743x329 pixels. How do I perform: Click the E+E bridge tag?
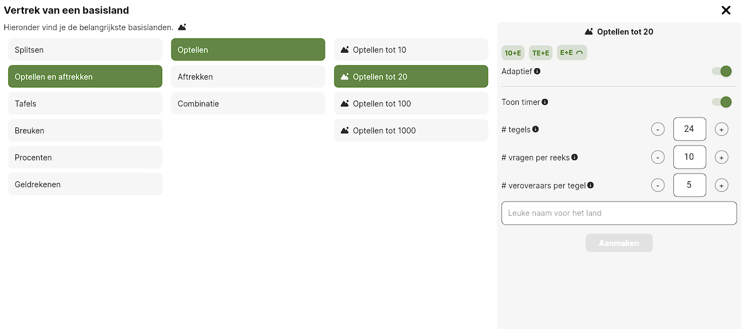(x=572, y=53)
